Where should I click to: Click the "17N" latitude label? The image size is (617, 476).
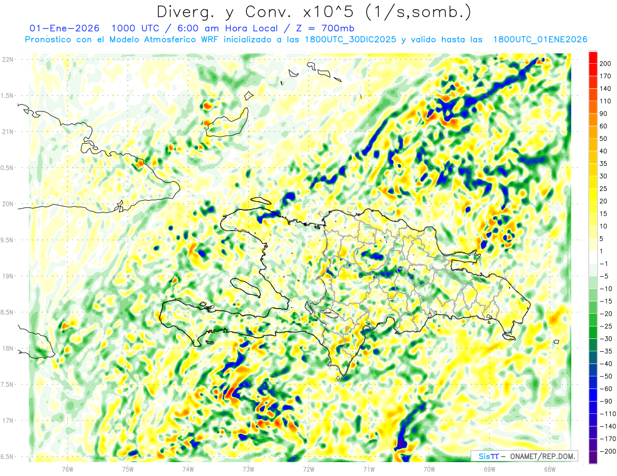8,421
